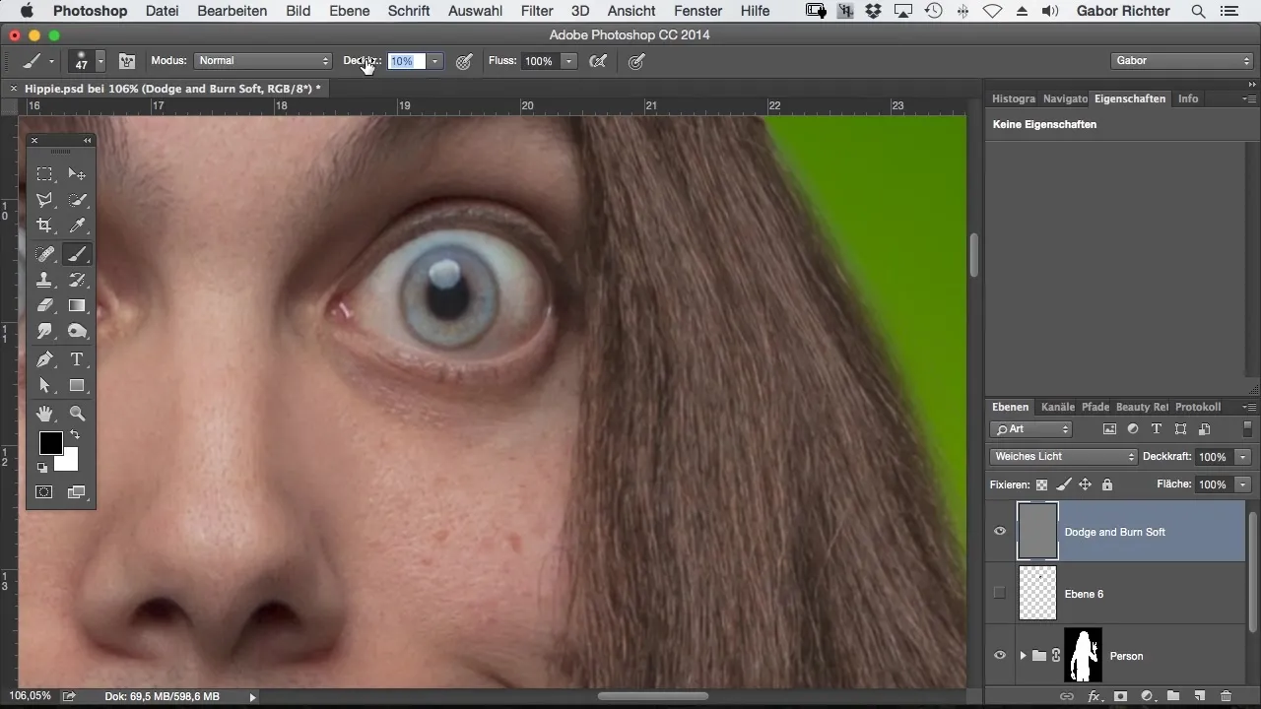Viewport: 1261px width, 709px height.
Task: Create a new layer
Action: click(1200, 696)
